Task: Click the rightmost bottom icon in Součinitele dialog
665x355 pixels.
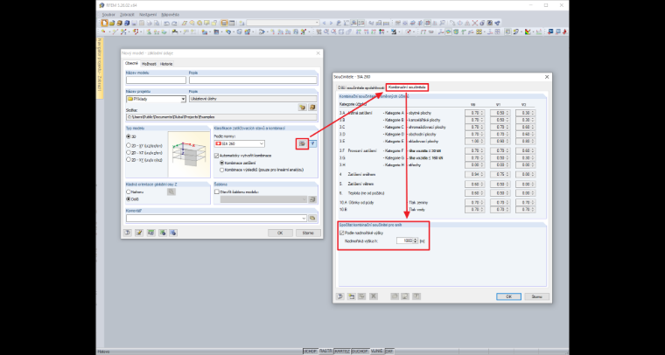Action: [416, 296]
